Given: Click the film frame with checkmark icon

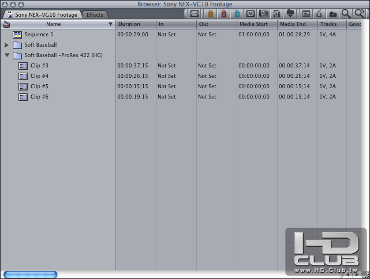Looking at the screenshot, I should (319, 14).
